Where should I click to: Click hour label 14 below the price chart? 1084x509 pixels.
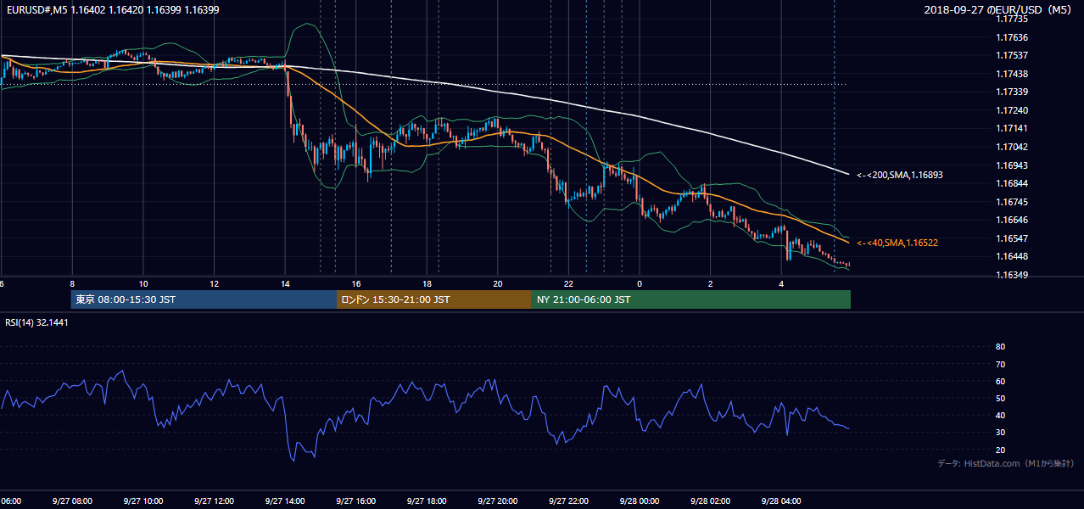click(285, 283)
